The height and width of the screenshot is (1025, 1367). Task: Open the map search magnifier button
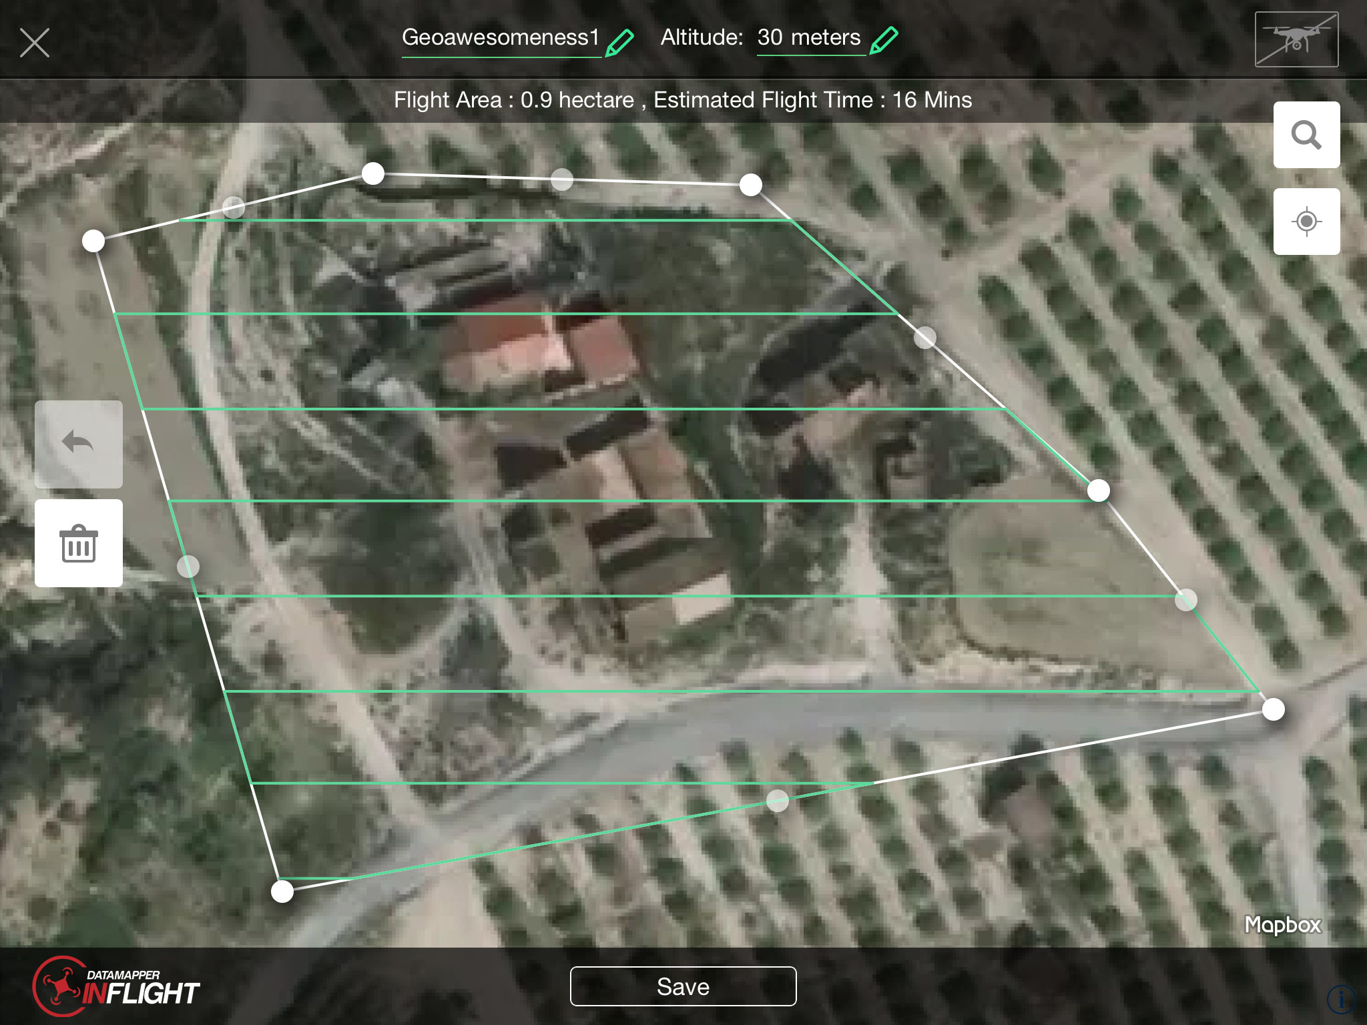coord(1306,135)
